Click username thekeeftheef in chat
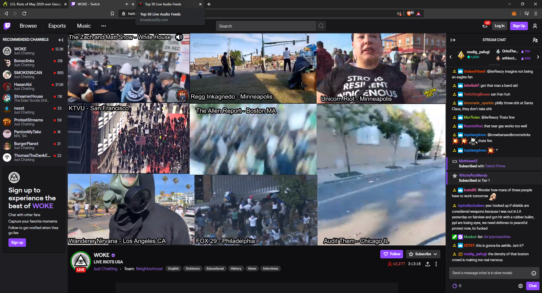Screen dimensions: 542x293 (475, 72)
